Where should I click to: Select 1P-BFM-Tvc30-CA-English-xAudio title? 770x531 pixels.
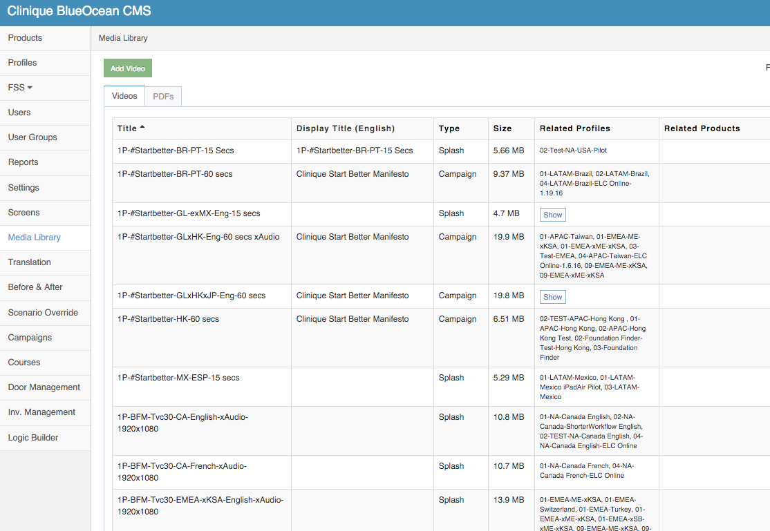pyautogui.click(x=182, y=423)
